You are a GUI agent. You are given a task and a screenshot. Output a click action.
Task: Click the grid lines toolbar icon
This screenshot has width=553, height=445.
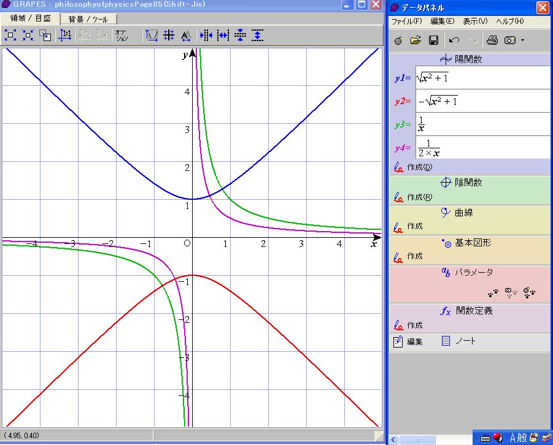168,36
